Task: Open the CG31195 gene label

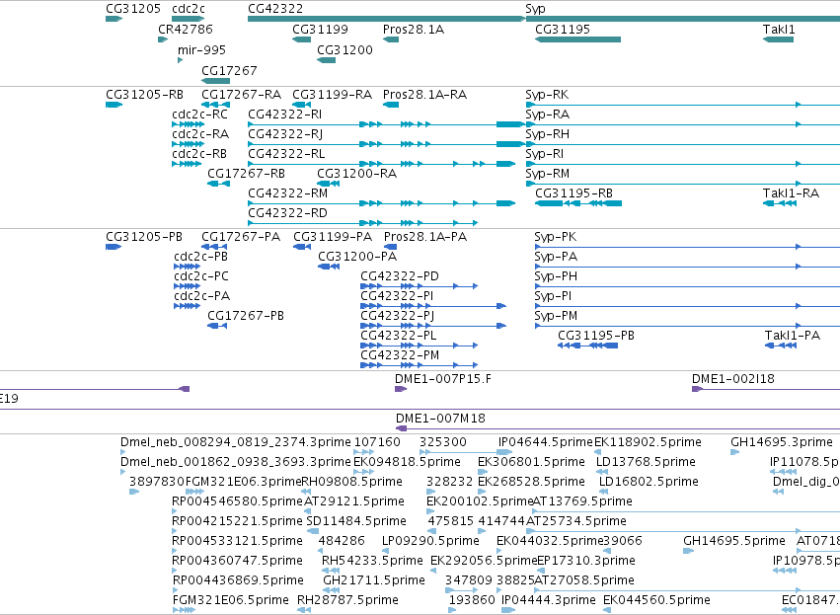Action: pyautogui.click(x=563, y=30)
